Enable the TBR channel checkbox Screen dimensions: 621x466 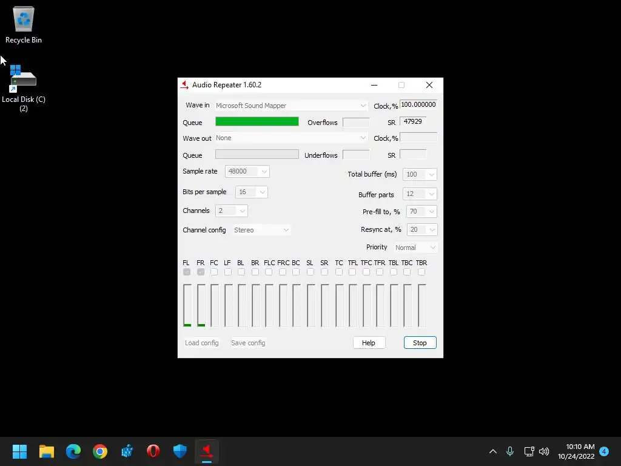pyautogui.click(x=421, y=272)
